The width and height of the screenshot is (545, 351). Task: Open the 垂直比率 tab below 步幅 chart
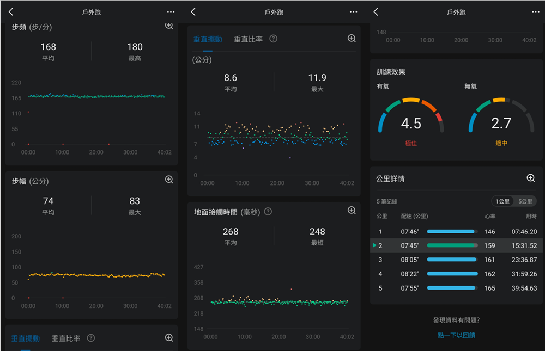66,338
